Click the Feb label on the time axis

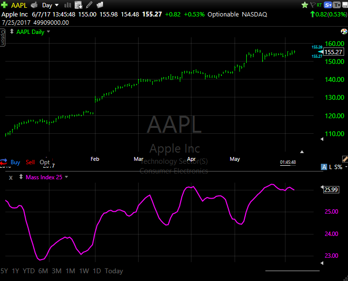coord(95,159)
